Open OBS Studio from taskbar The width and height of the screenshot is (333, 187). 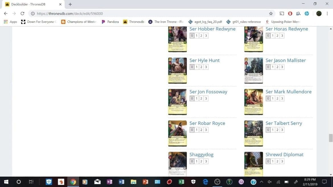click(217, 182)
